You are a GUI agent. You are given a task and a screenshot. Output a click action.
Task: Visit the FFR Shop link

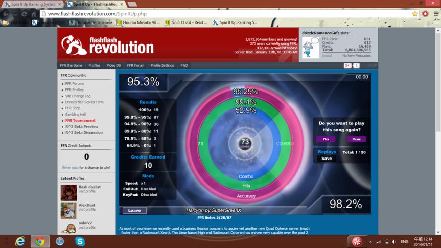click(73, 108)
